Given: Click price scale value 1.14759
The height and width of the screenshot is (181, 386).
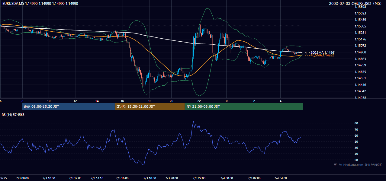Looking at the screenshot, I should (x=360, y=65).
